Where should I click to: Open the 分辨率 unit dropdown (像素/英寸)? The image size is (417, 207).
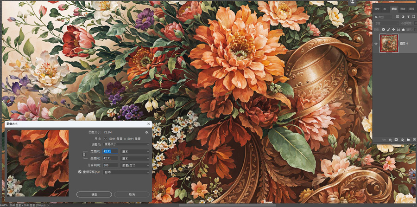click(135, 165)
